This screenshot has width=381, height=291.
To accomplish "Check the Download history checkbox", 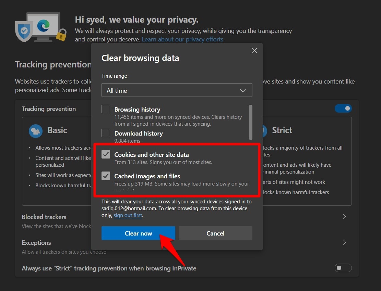I will tap(106, 133).
